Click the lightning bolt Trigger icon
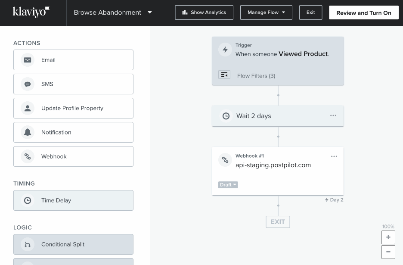The image size is (403, 265). pyautogui.click(x=225, y=50)
